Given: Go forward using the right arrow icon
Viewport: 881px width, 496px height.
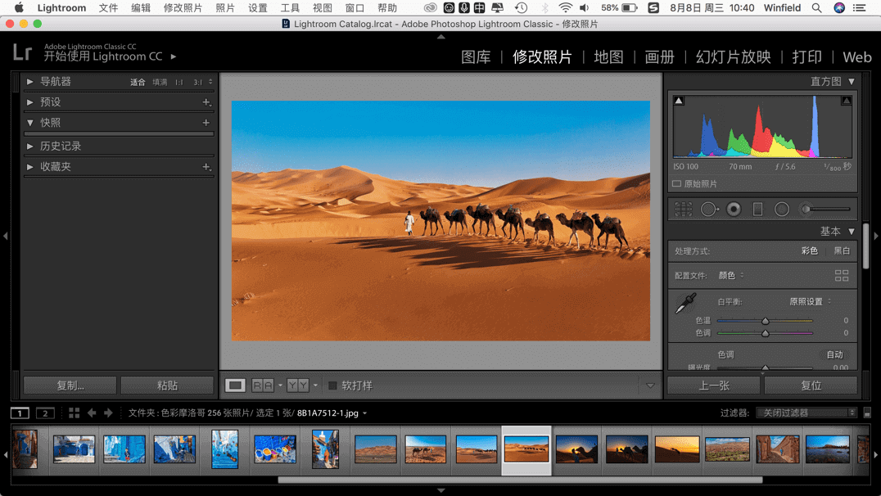Looking at the screenshot, I should (108, 413).
